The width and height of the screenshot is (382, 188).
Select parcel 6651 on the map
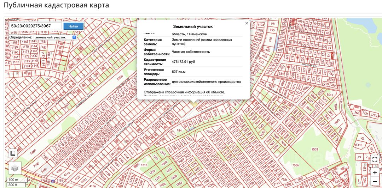44,171
